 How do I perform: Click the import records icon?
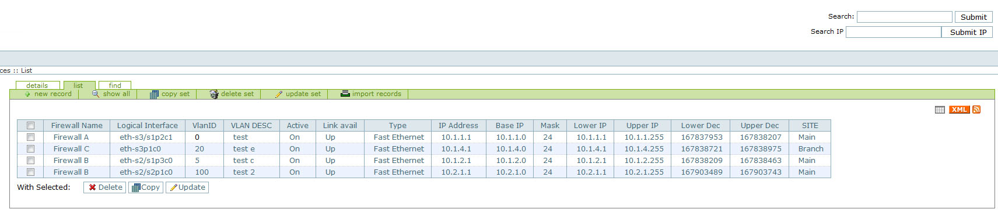[x=345, y=93]
